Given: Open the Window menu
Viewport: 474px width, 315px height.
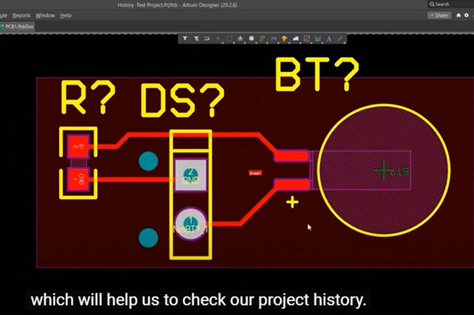Looking at the screenshot, I should pos(46,15).
